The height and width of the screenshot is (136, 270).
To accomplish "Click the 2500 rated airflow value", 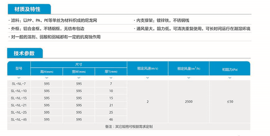I will coord(189,101).
